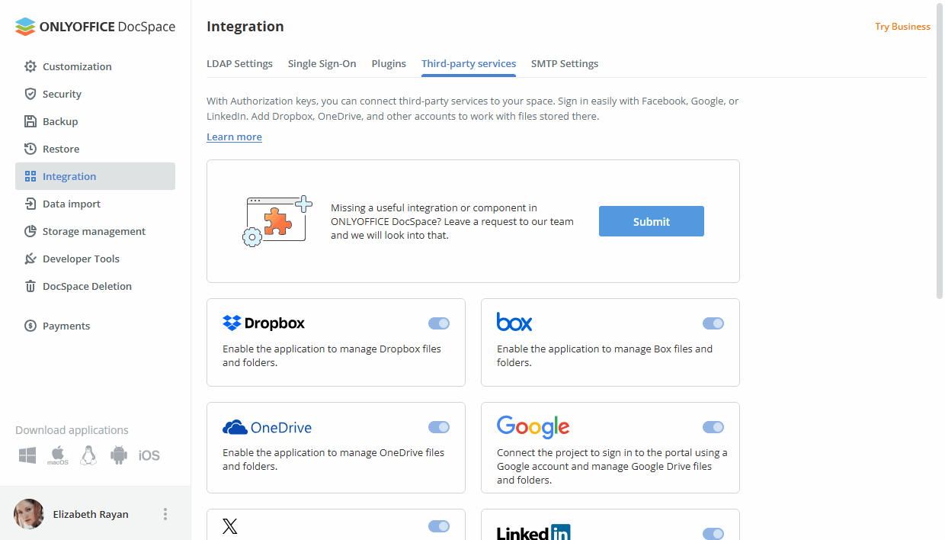
Task: Select the Security section in sidebar
Action: 62,94
